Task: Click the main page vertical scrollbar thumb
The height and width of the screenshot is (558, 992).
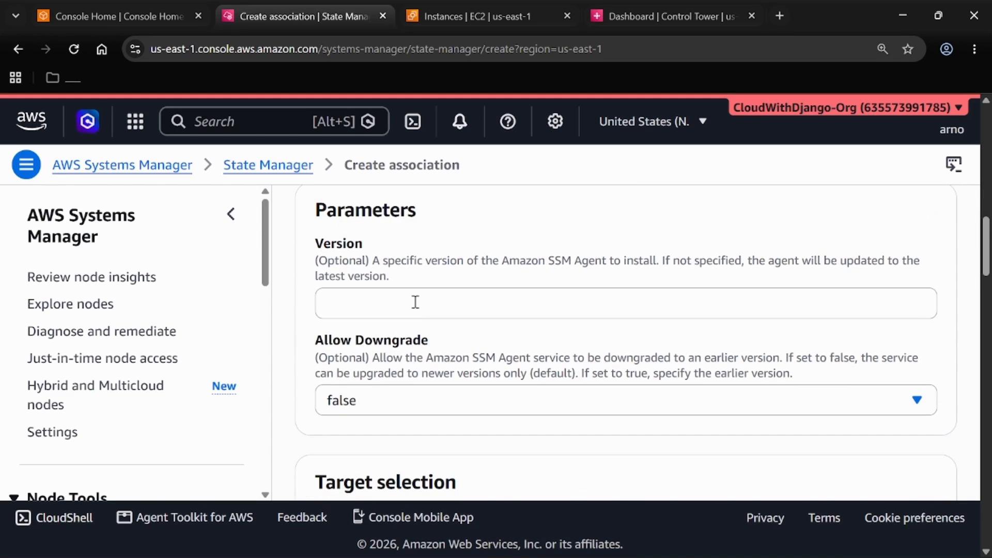Action: (986, 246)
